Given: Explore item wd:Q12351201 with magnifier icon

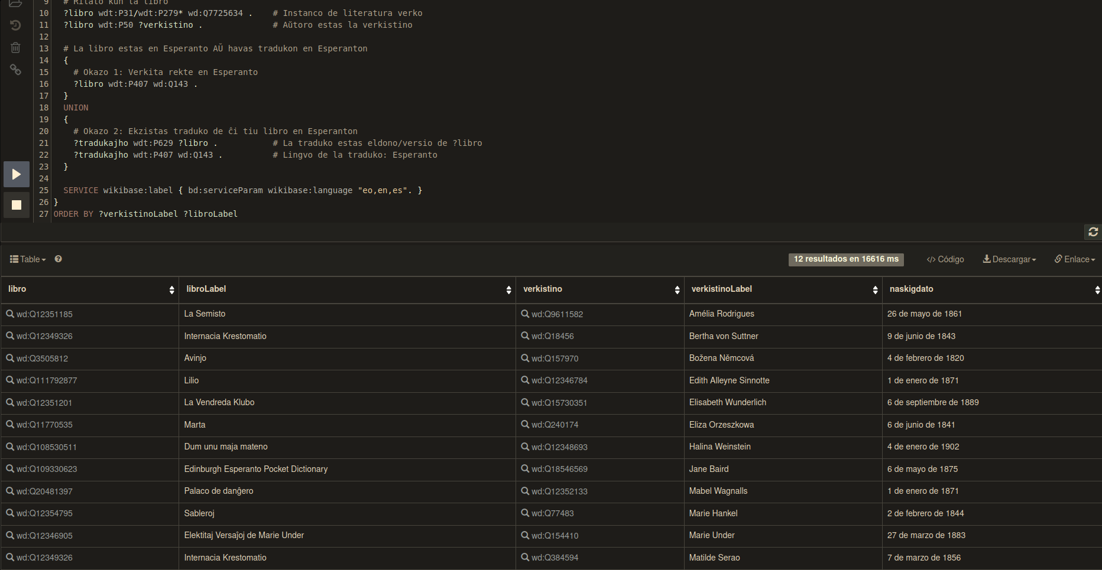Looking at the screenshot, I should click(x=10, y=402).
